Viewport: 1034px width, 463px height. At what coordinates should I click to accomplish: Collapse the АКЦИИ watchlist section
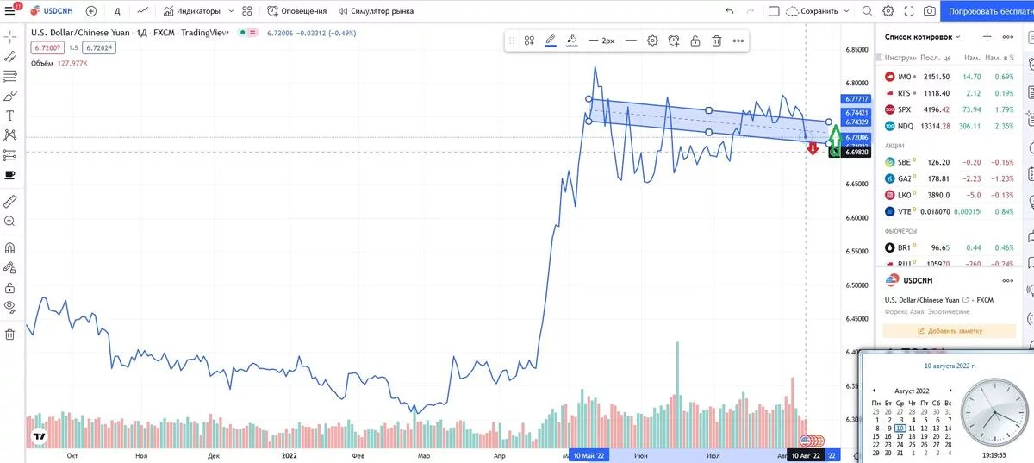click(x=894, y=146)
